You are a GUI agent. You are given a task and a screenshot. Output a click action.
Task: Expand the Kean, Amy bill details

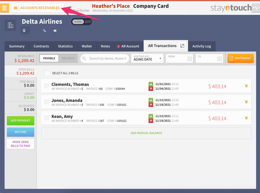(246, 118)
